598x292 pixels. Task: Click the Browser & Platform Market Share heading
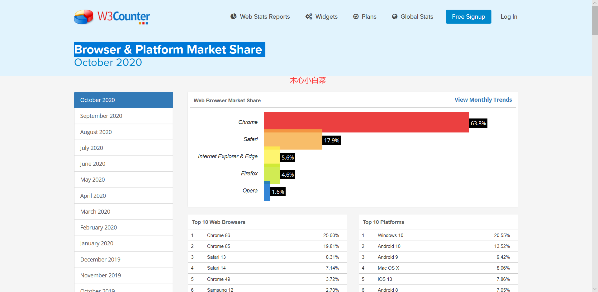[x=168, y=49]
